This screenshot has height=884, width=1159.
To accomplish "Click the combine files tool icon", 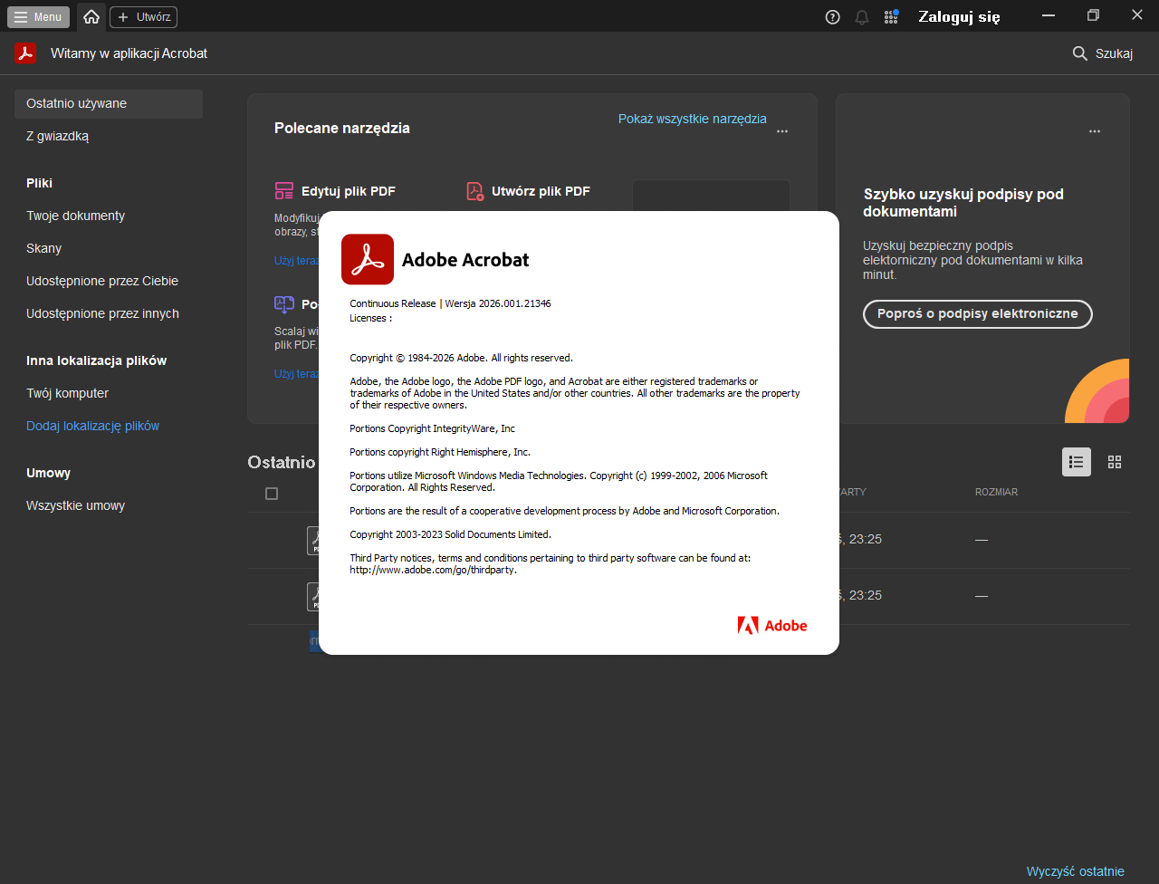I will [x=284, y=304].
